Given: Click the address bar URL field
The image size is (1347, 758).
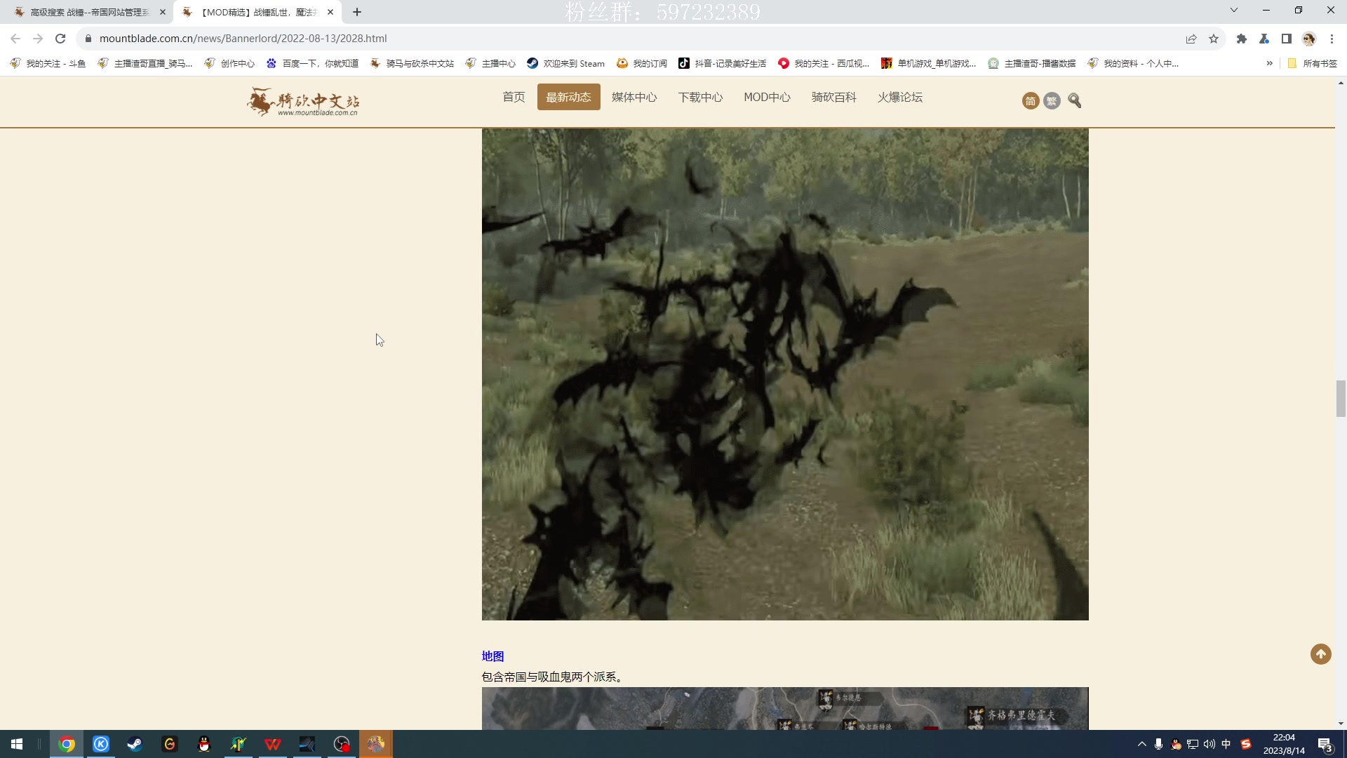Looking at the screenshot, I should tap(631, 39).
